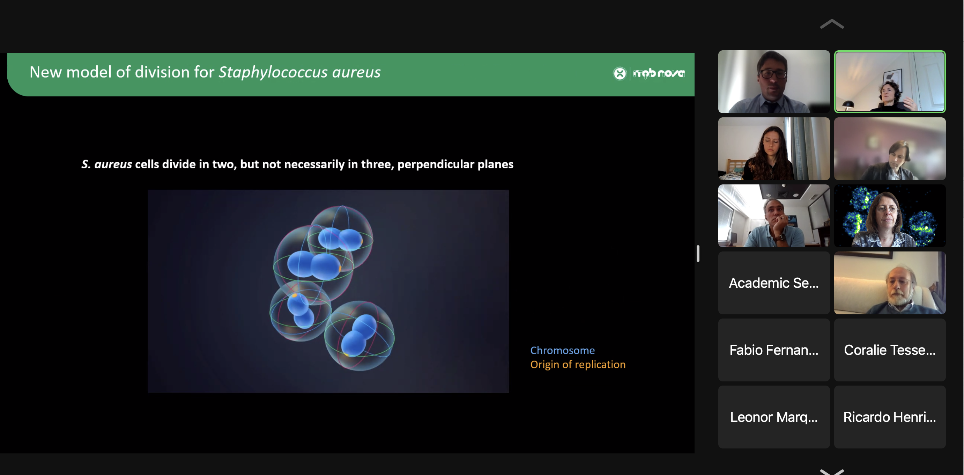Open the Coralie Tesse... participant tile

click(890, 350)
